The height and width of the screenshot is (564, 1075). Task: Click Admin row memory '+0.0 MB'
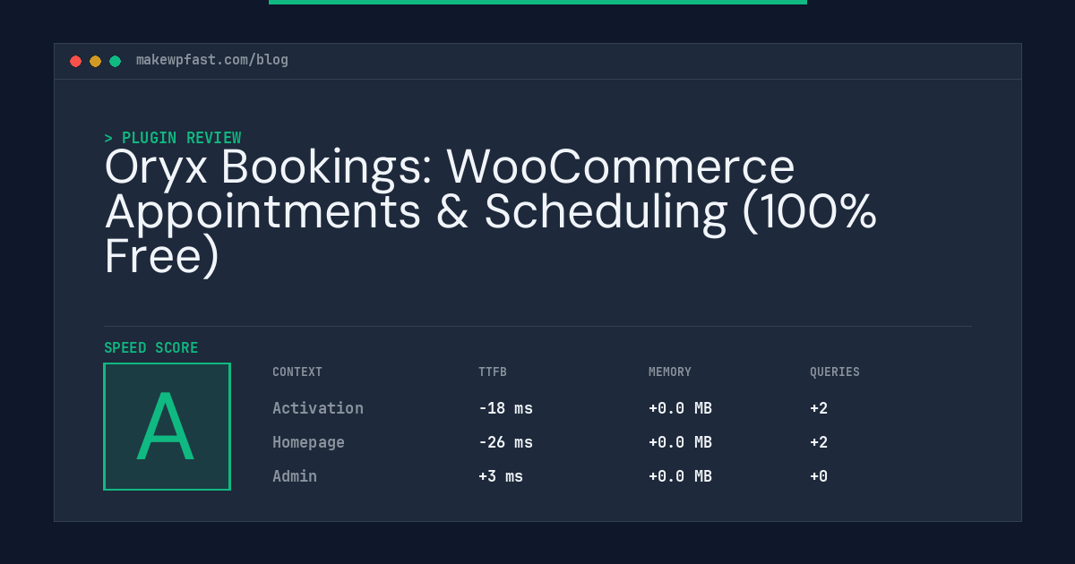point(680,476)
